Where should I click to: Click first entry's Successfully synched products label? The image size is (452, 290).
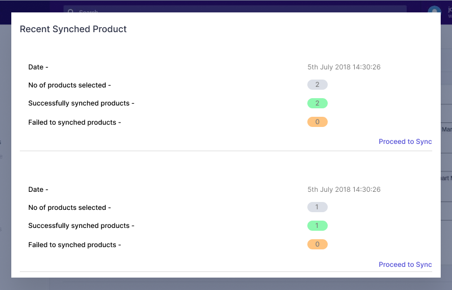tap(81, 103)
